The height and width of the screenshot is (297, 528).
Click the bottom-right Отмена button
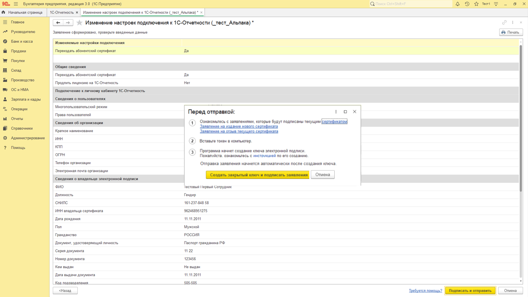click(x=510, y=290)
